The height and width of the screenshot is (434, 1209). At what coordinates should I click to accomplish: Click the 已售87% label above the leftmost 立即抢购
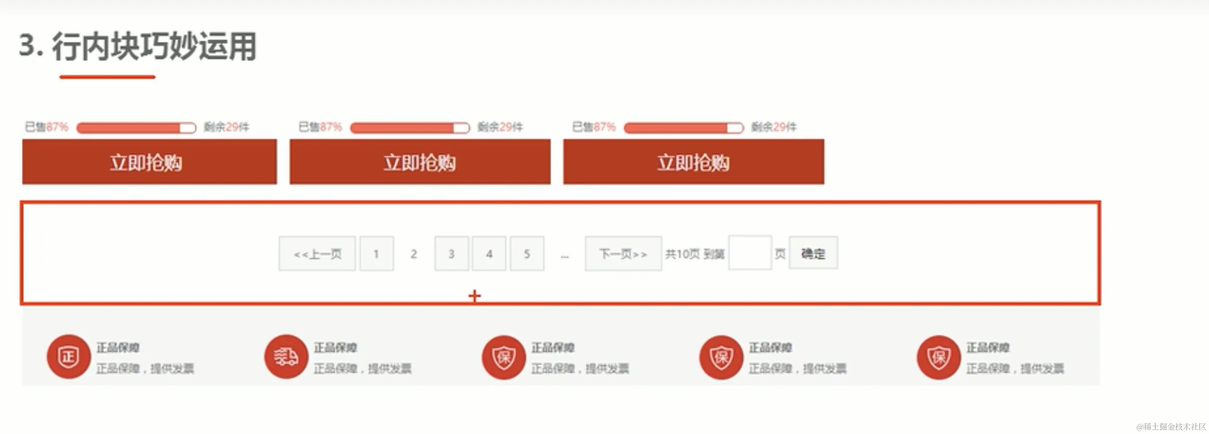point(47,126)
